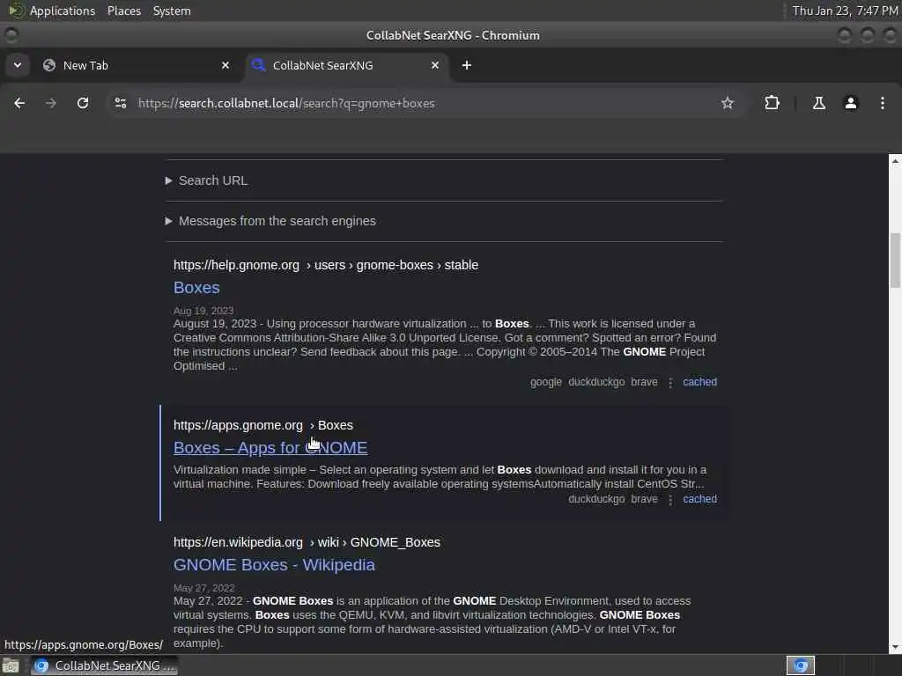The image size is (902, 676).
Task: Open three-dot options on apps.gnome.org result
Action: click(x=670, y=500)
